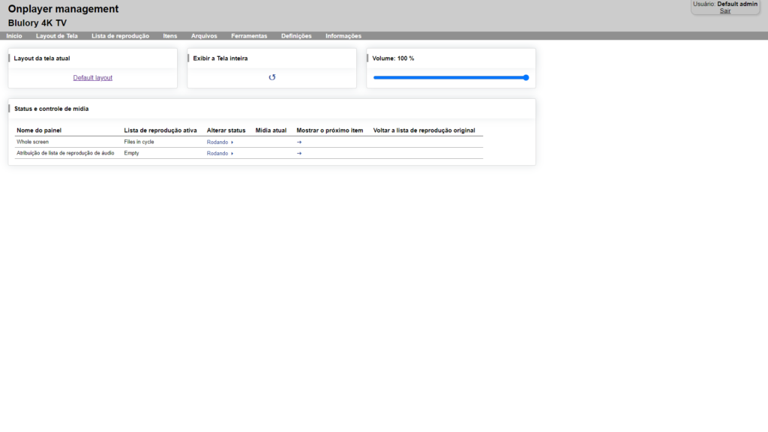Click the Mídia atual column header
This screenshot has height=432, width=768.
coord(271,130)
